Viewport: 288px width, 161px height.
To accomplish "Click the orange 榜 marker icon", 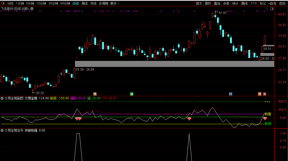I will click(95, 94).
